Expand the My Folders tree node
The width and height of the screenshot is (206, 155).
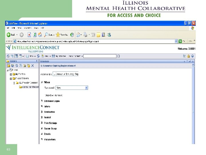(x=11, y=74)
